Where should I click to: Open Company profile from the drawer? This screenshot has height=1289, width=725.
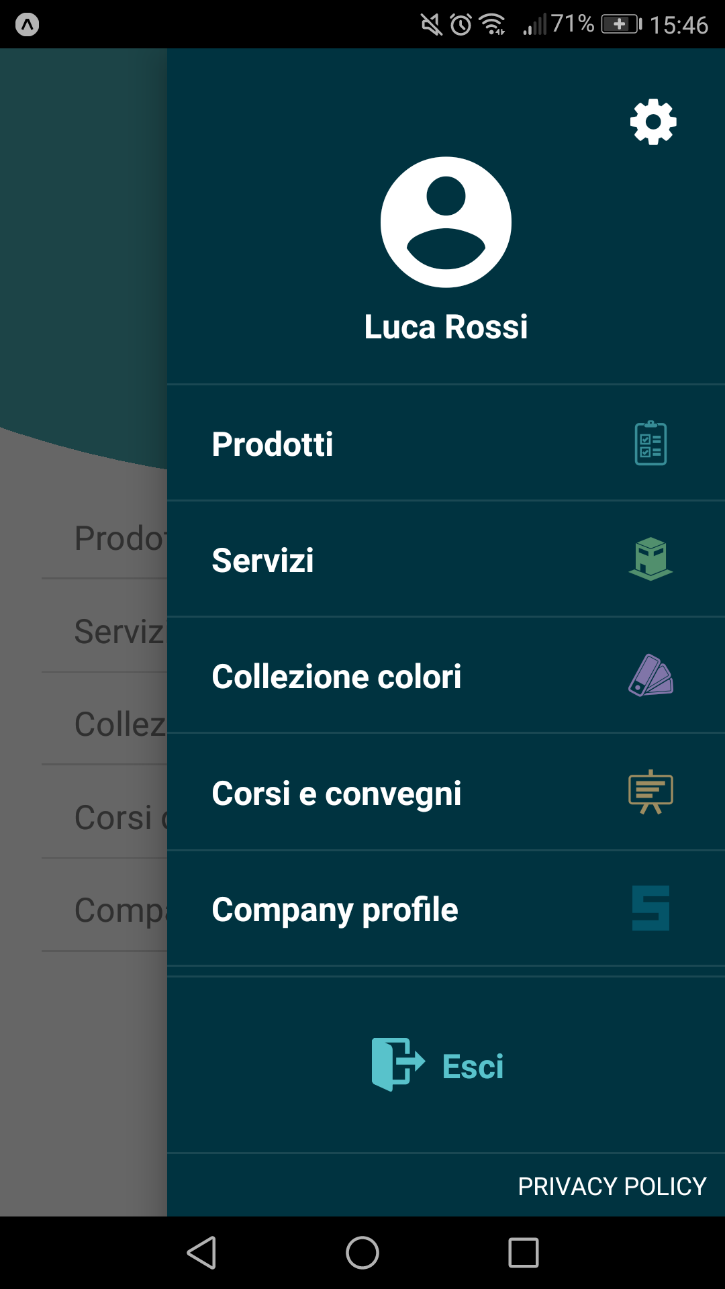coord(446,909)
